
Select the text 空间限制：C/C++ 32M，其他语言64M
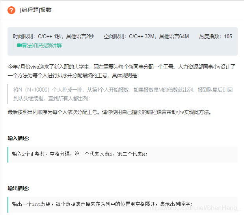tap(146, 36)
